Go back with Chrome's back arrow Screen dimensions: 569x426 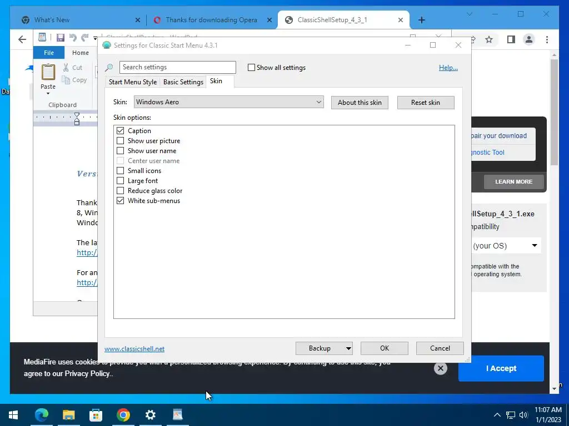click(x=22, y=39)
